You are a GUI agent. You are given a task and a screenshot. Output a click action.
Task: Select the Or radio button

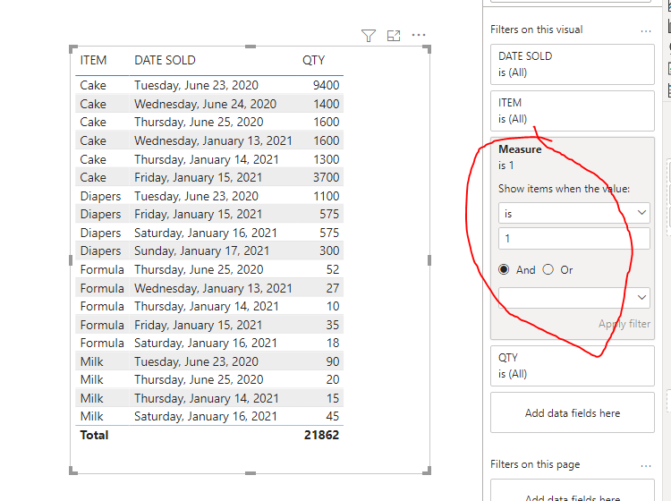pyautogui.click(x=548, y=269)
